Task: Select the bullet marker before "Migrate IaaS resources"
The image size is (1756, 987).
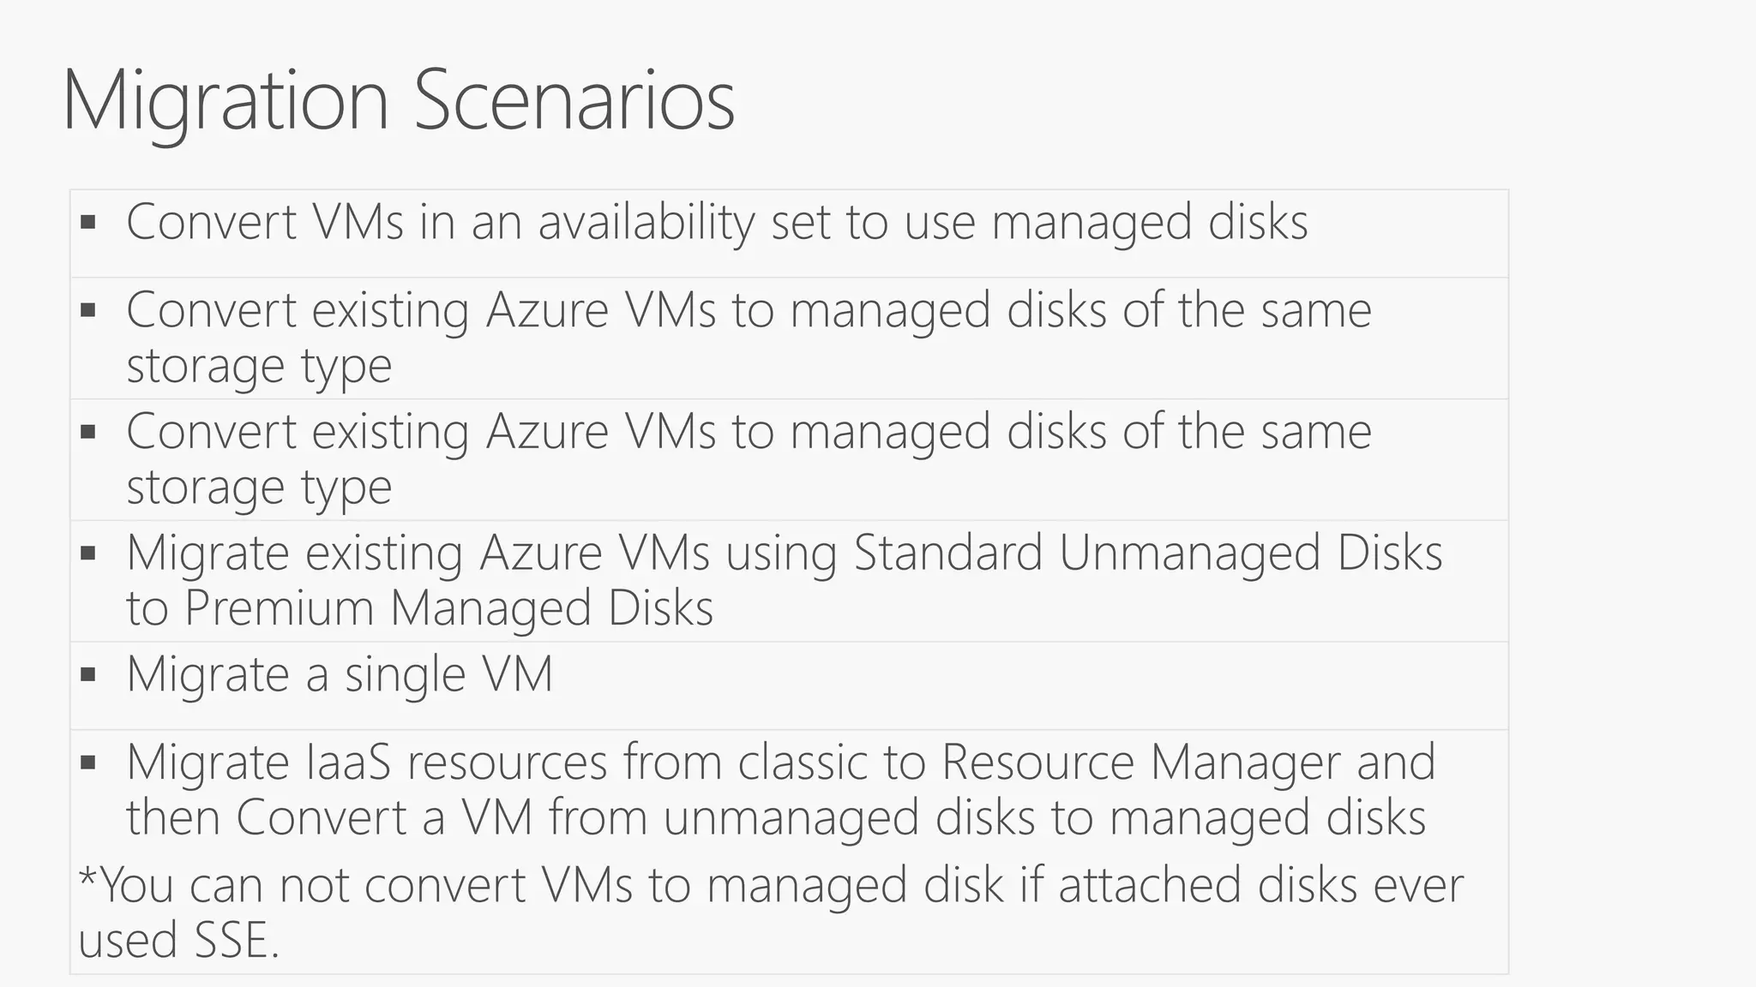Action: [87, 763]
